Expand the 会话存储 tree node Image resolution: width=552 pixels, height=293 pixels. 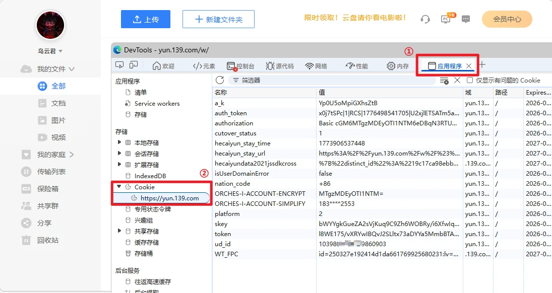[119, 154]
